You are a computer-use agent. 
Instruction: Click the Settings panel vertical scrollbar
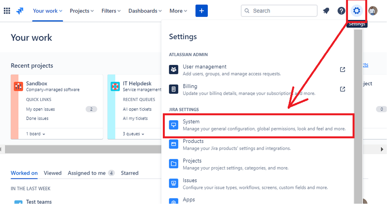358,116
